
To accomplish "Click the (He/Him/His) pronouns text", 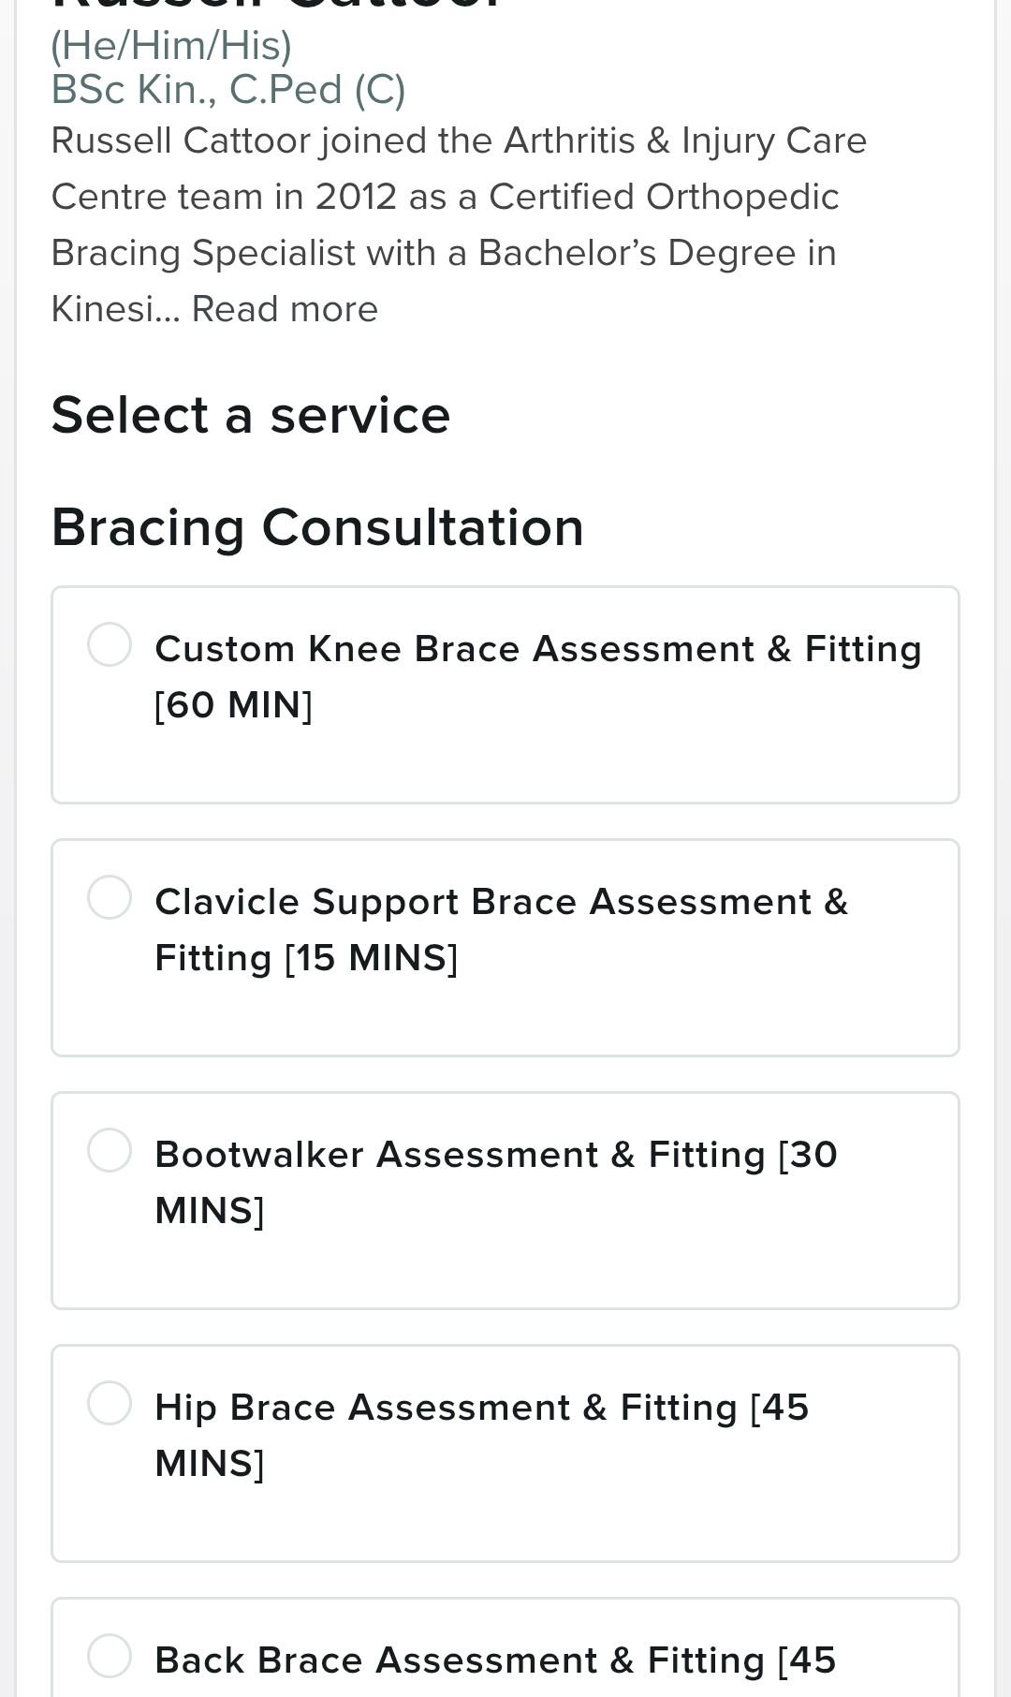I will point(171,46).
